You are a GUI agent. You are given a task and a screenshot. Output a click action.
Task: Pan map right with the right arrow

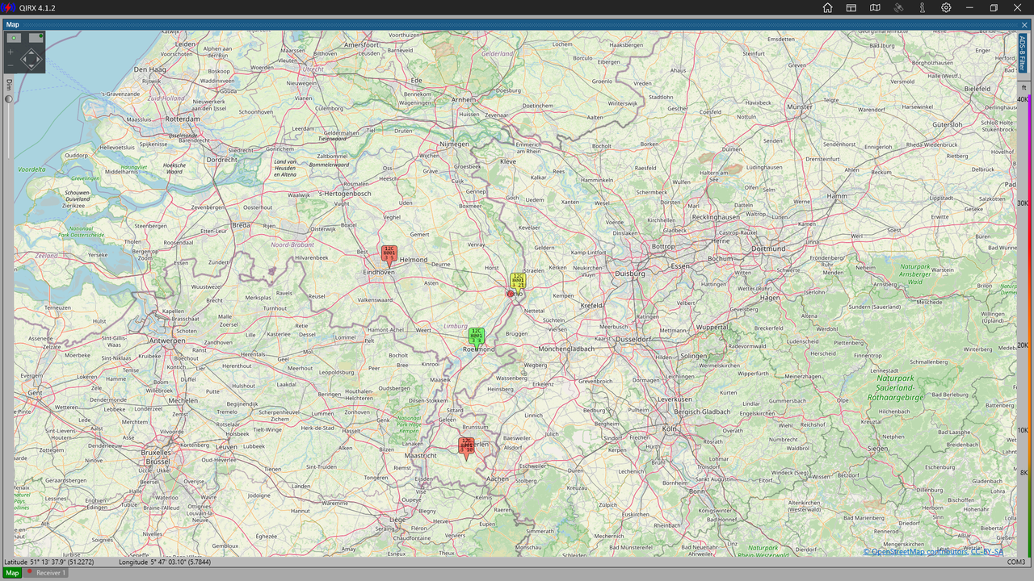[39, 59]
